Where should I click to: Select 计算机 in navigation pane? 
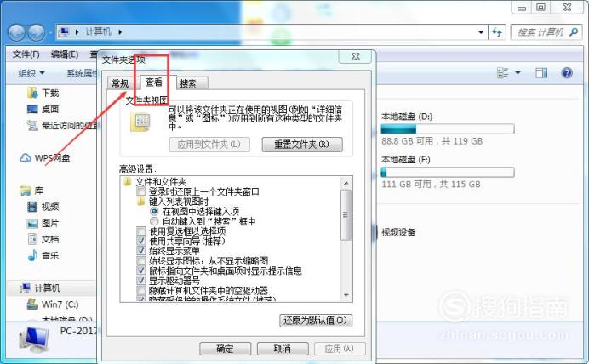point(40,287)
